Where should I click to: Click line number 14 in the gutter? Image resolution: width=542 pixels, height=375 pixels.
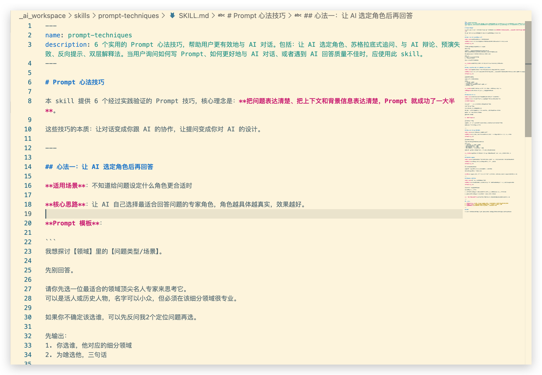pyautogui.click(x=28, y=167)
